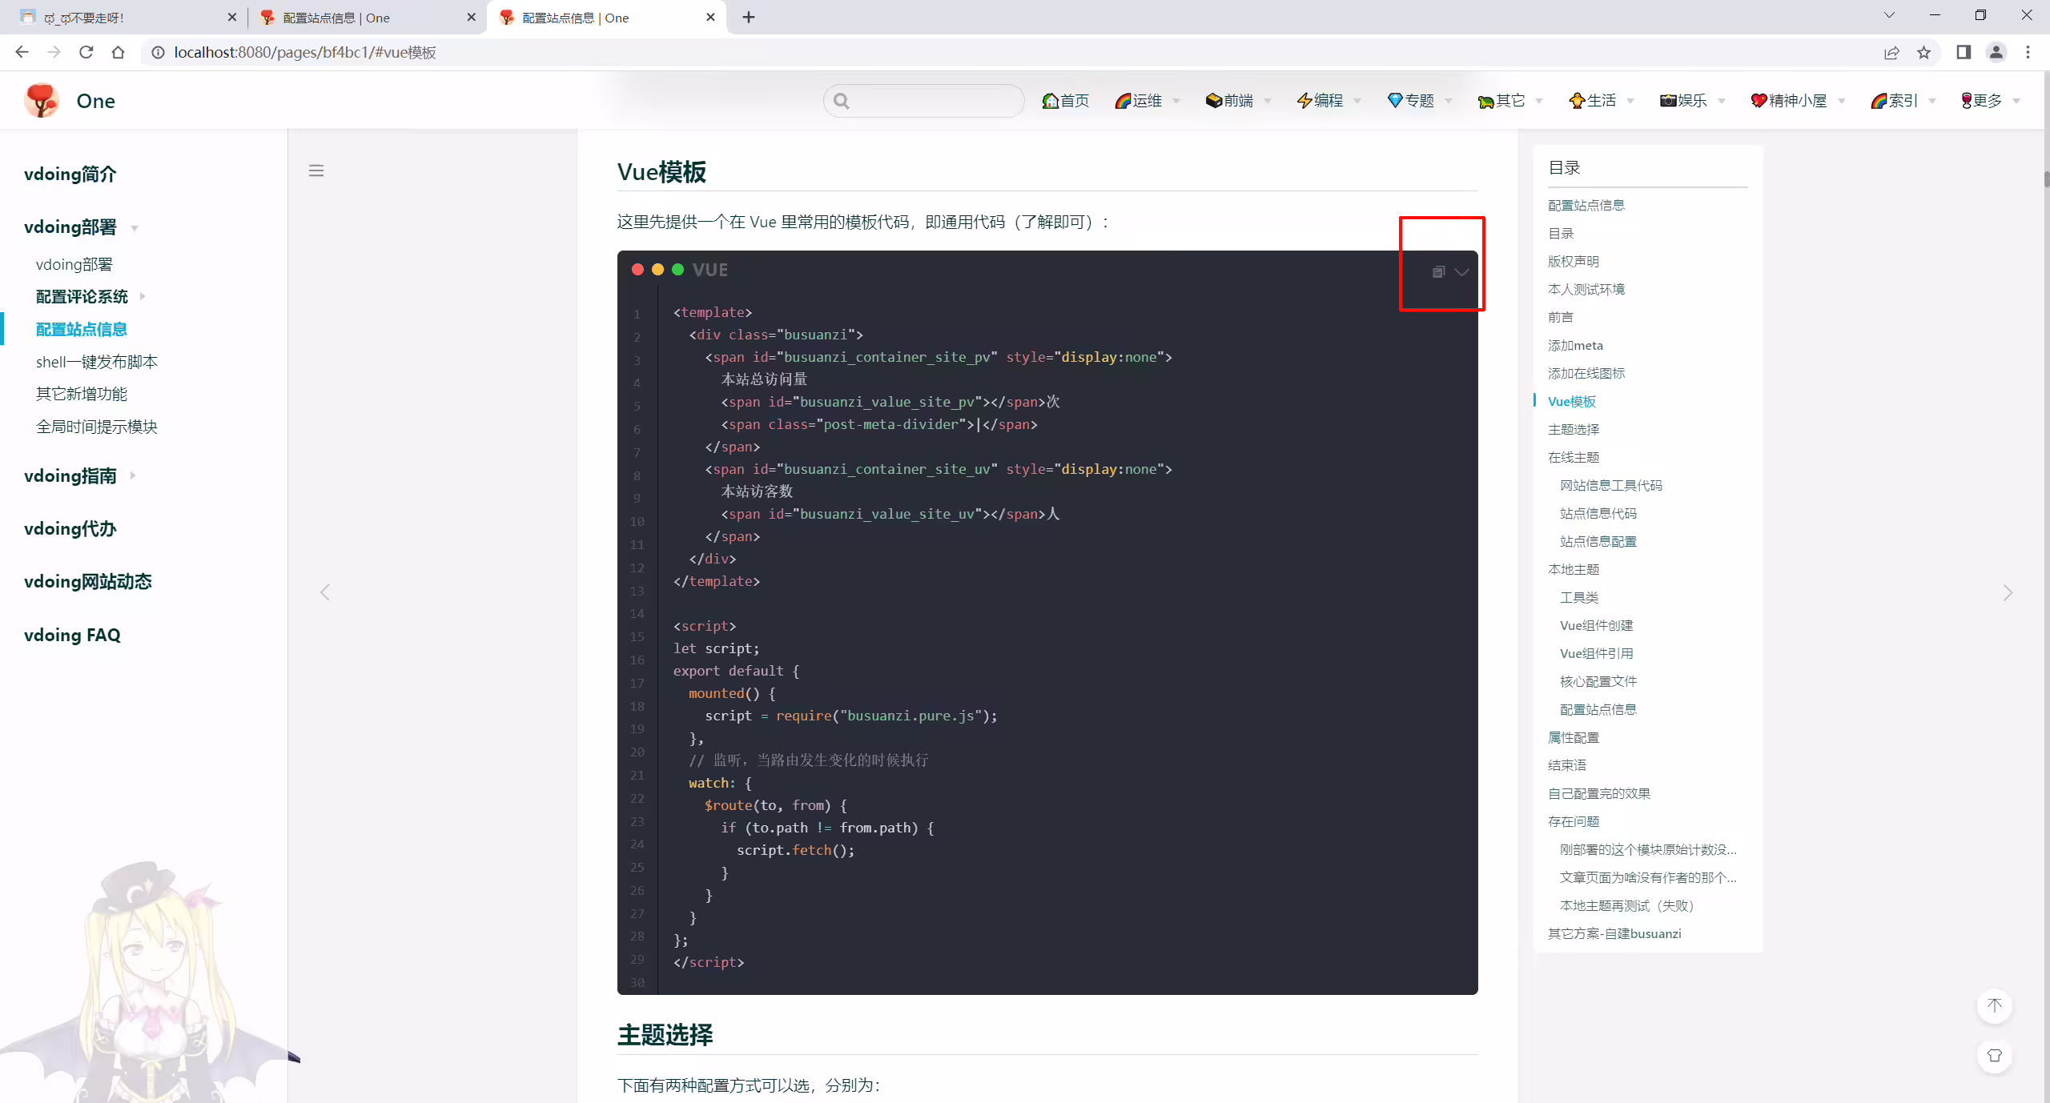Reload the page via browser refresh icon
This screenshot has width=2050, height=1103.
(86, 53)
